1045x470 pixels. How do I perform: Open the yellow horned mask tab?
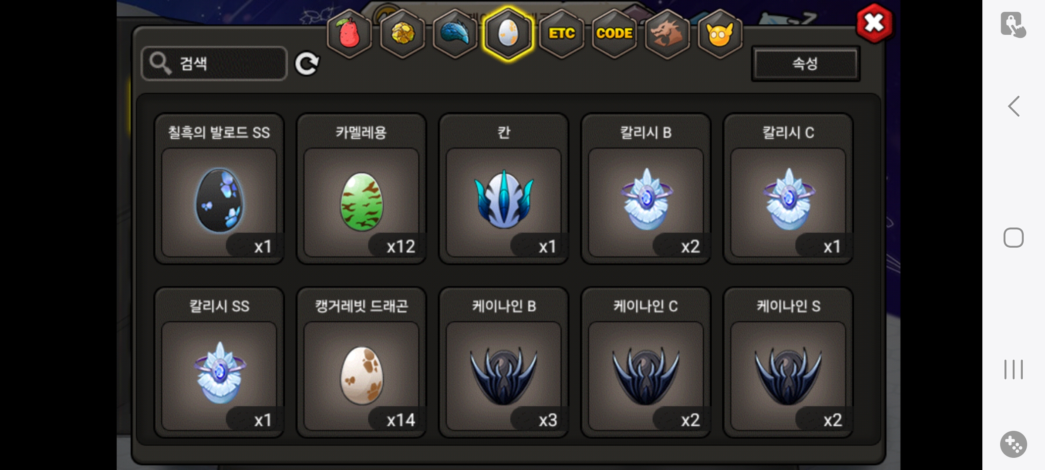720,34
